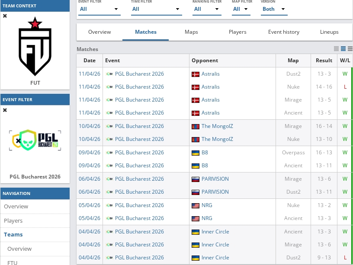Click Russia flag in PARIVISION Dust2 row
The height and width of the screenshot is (265, 353).
pos(196,192)
